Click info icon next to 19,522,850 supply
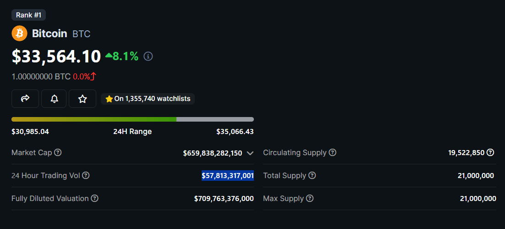Image resolution: width=505 pixels, height=229 pixels. click(490, 152)
